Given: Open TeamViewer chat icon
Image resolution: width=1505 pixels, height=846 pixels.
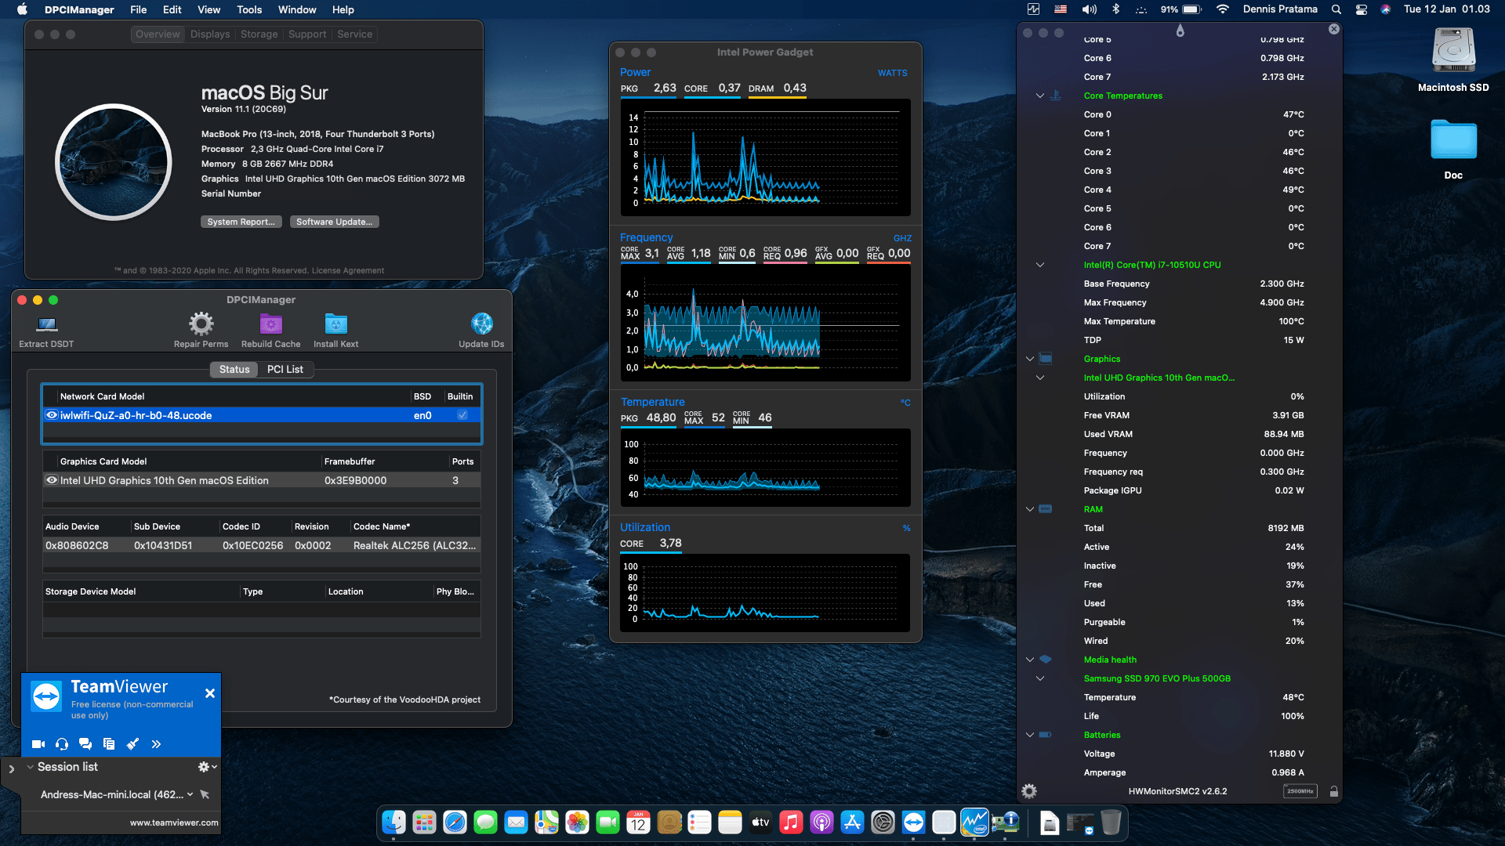Looking at the screenshot, I should pyautogui.click(x=85, y=743).
